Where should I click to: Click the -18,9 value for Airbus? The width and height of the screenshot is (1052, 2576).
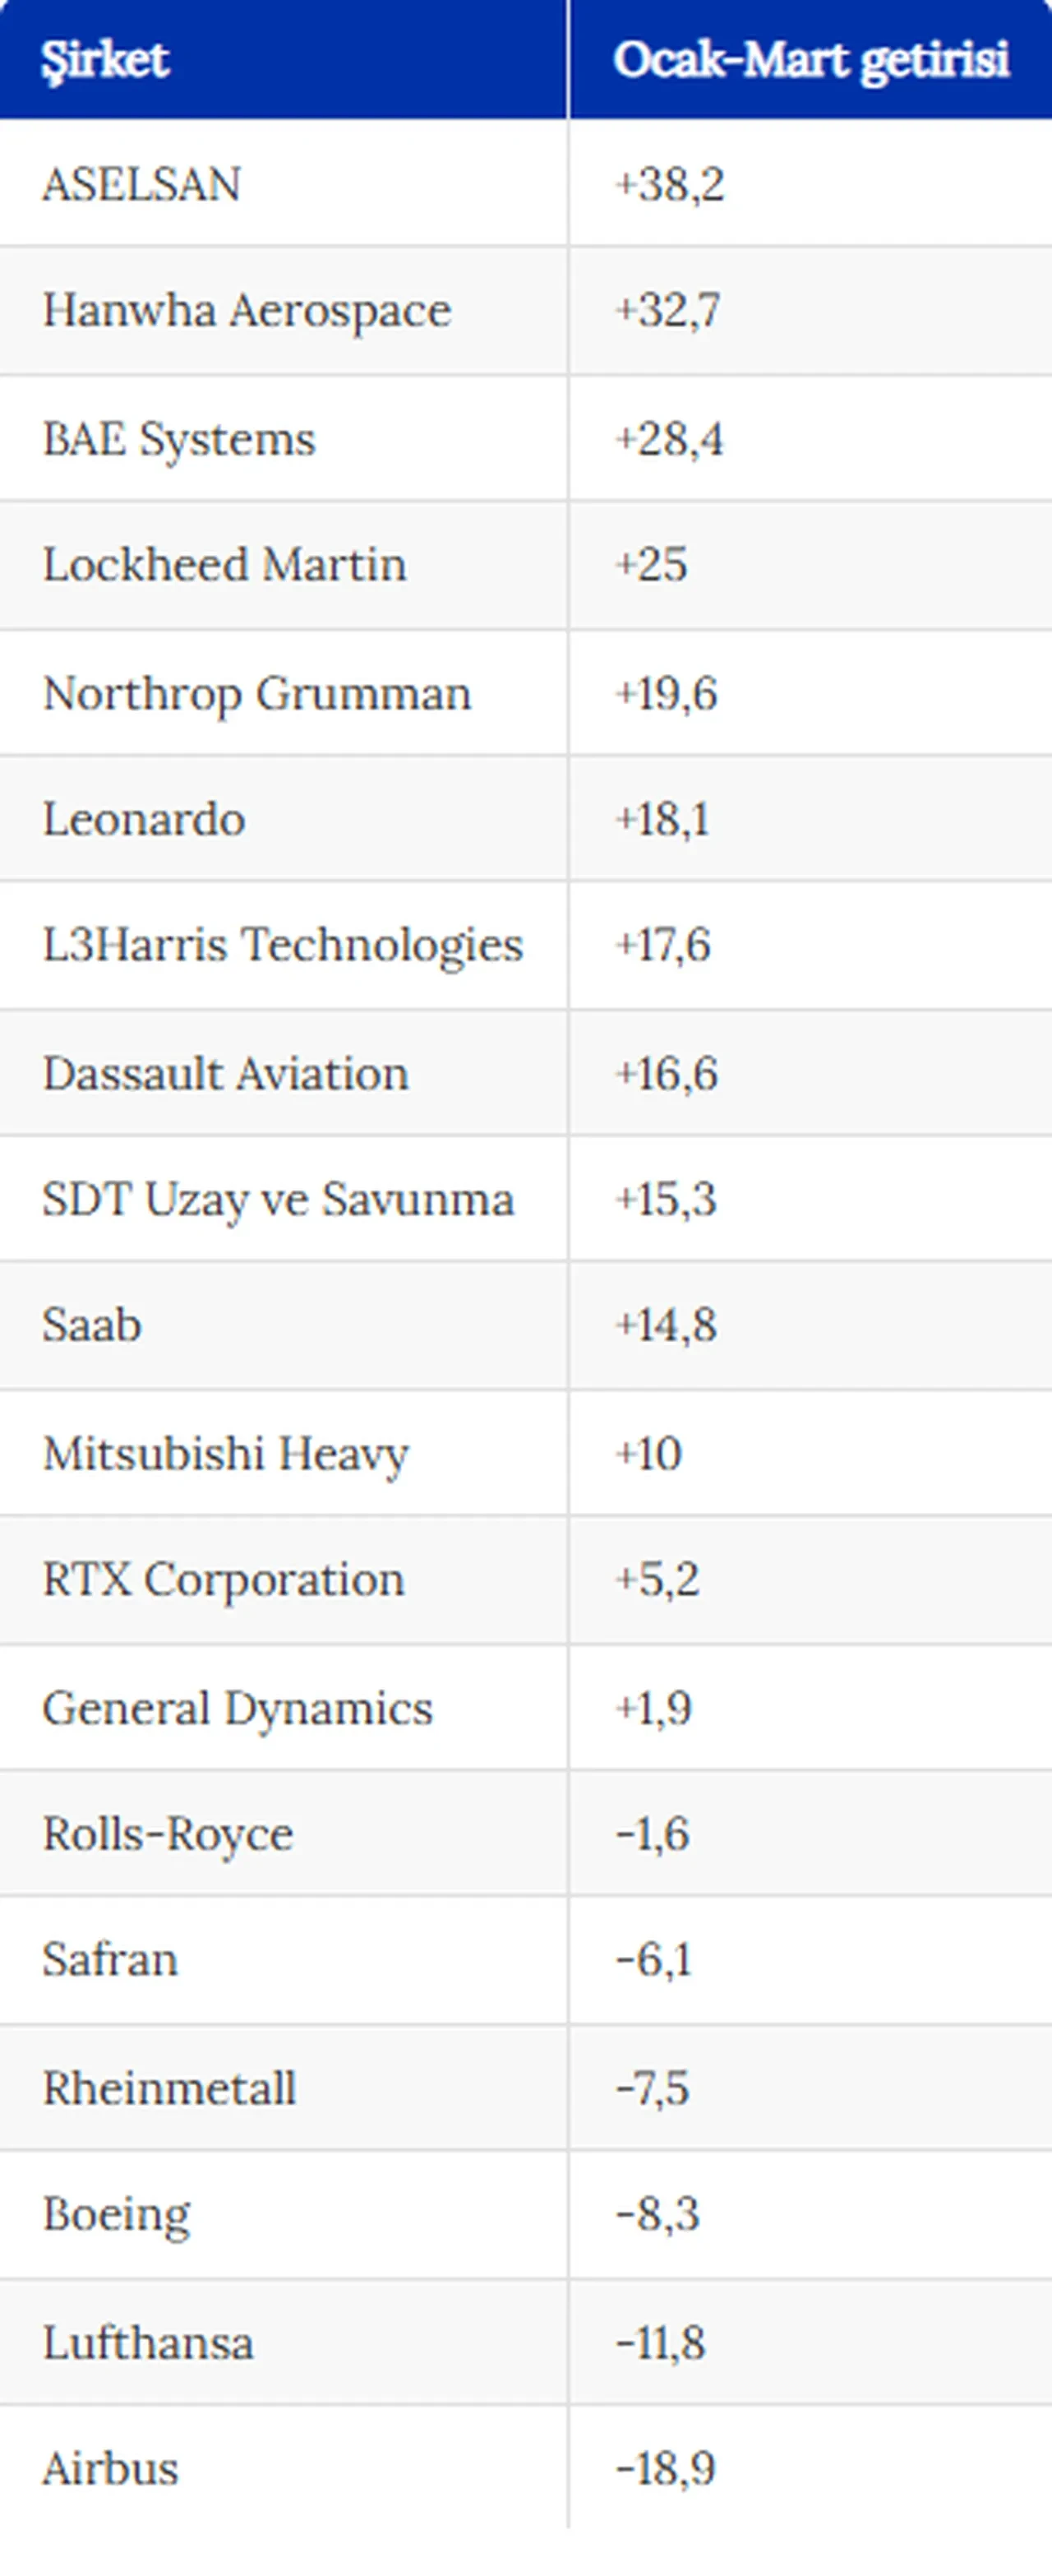pos(666,2468)
